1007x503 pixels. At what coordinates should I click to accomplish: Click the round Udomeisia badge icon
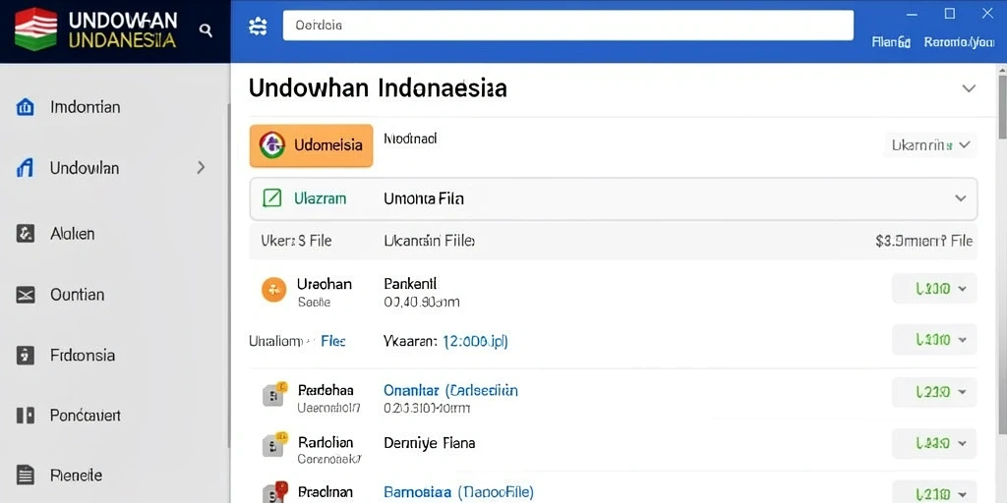[x=272, y=145]
